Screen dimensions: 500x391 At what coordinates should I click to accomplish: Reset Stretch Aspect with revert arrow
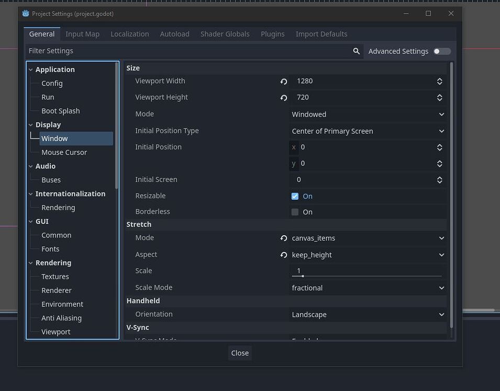coord(284,255)
